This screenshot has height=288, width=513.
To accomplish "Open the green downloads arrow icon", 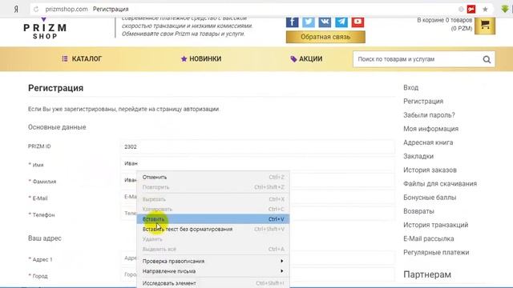I will pyautogui.click(x=505, y=9).
